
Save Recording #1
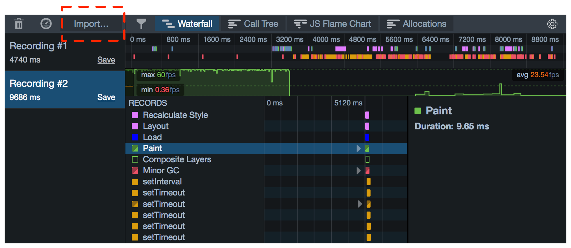(x=106, y=60)
